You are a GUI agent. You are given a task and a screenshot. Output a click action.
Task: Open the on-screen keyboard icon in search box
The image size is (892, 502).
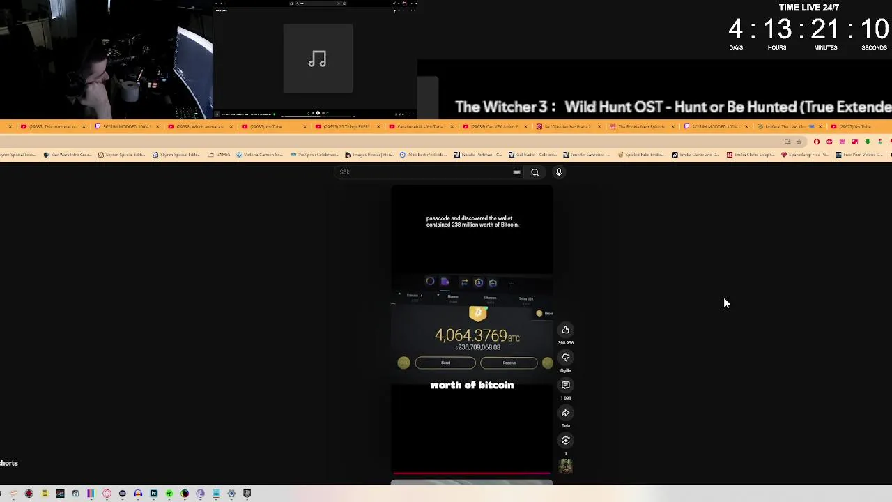point(516,172)
